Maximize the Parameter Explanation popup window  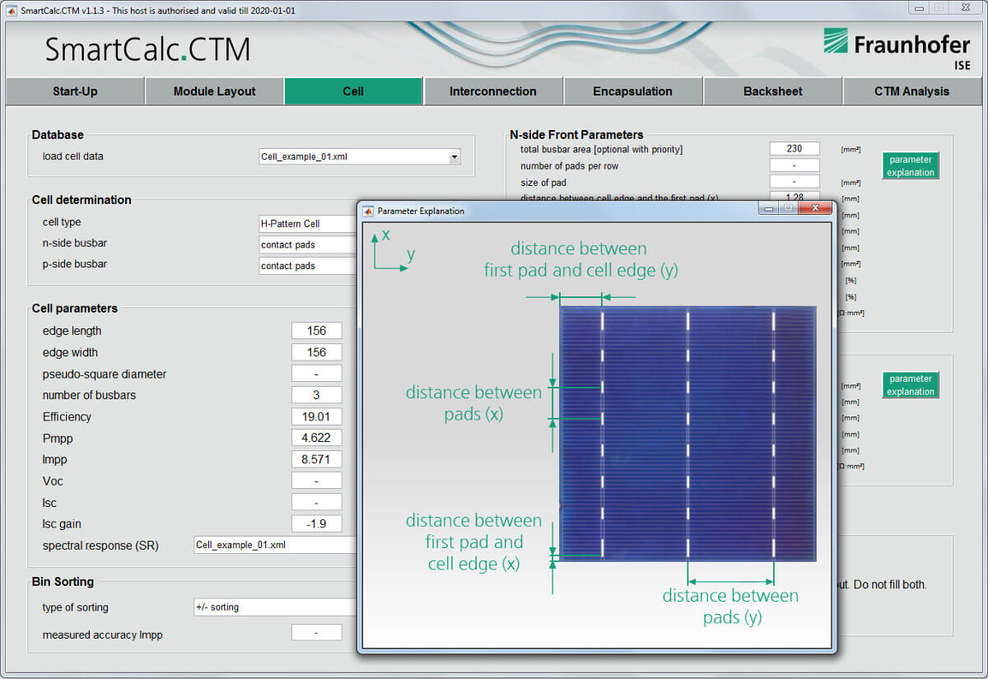coord(789,209)
